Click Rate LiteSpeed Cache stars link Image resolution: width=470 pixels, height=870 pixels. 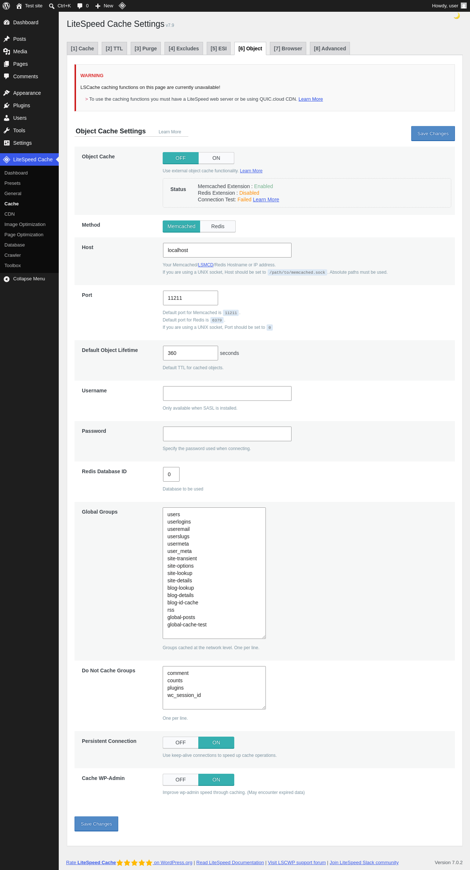pyautogui.click(x=129, y=863)
